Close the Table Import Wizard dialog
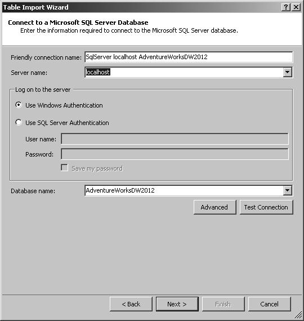Viewport: 304px width, 321px height. pos(296,7)
